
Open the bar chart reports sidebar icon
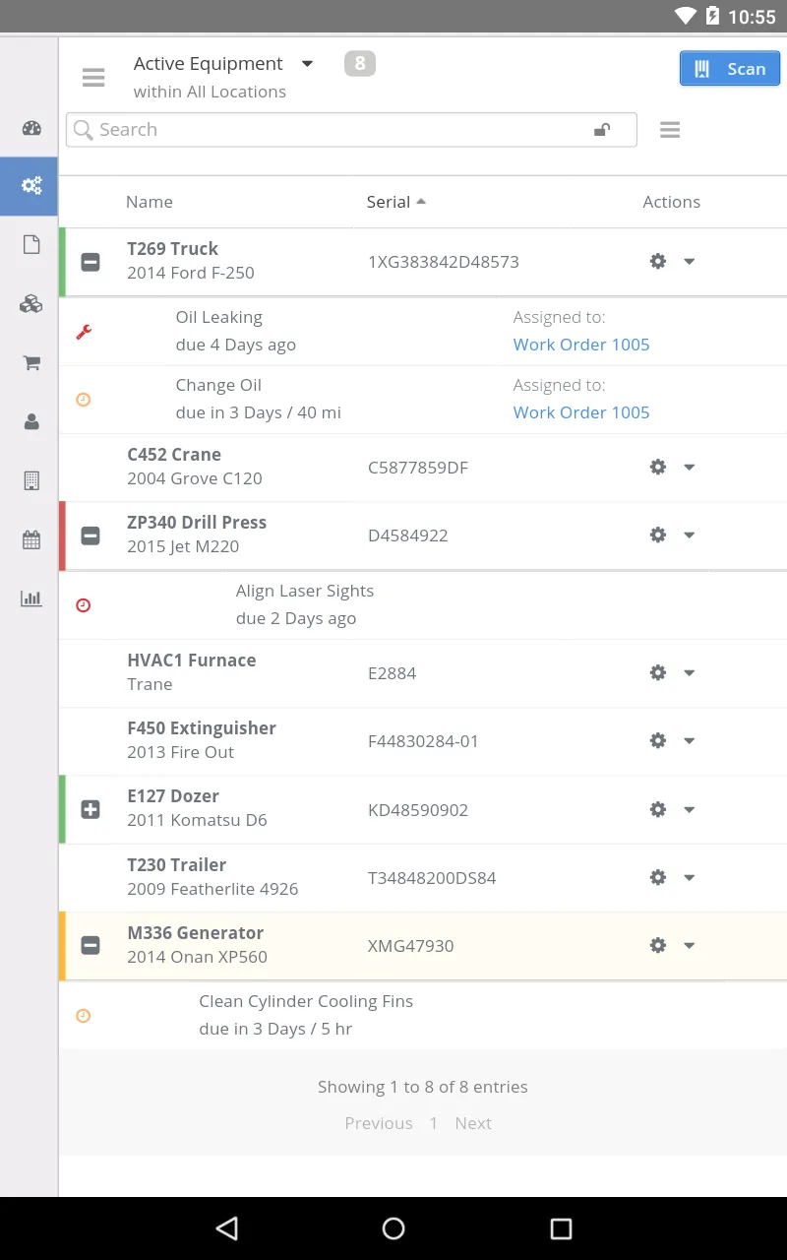point(31,598)
